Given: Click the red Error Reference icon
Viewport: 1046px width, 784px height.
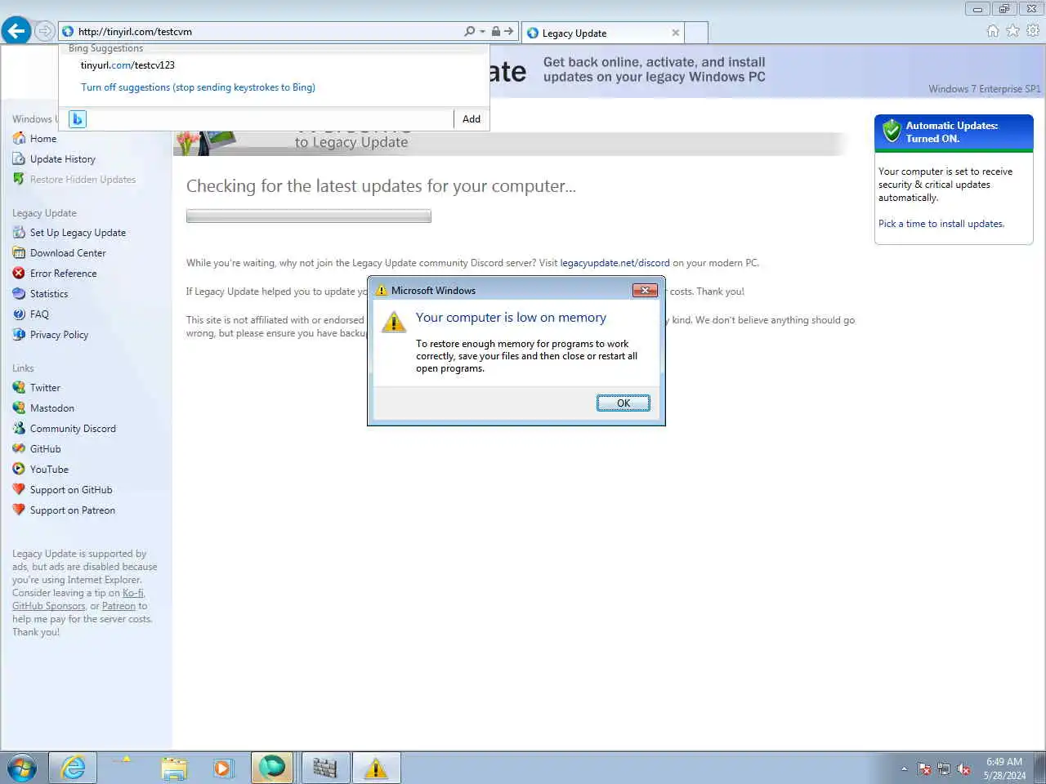Looking at the screenshot, I should (x=20, y=273).
